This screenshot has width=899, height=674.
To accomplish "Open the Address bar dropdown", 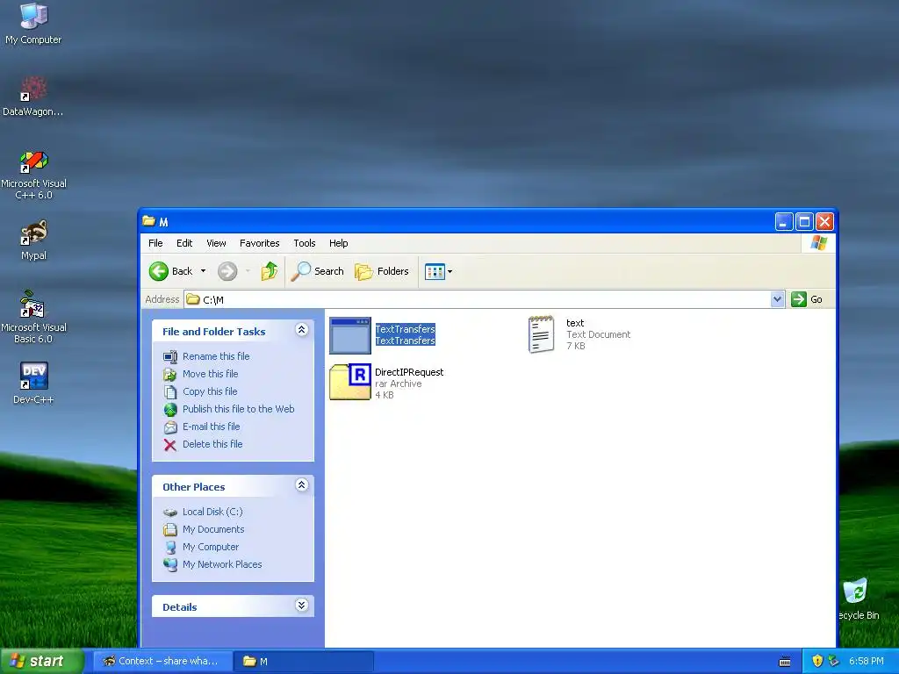I will click(777, 299).
